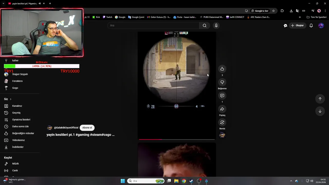The image size is (329, 185).
Task: Open the Windows Start menu
Action: tap(123, 181)
